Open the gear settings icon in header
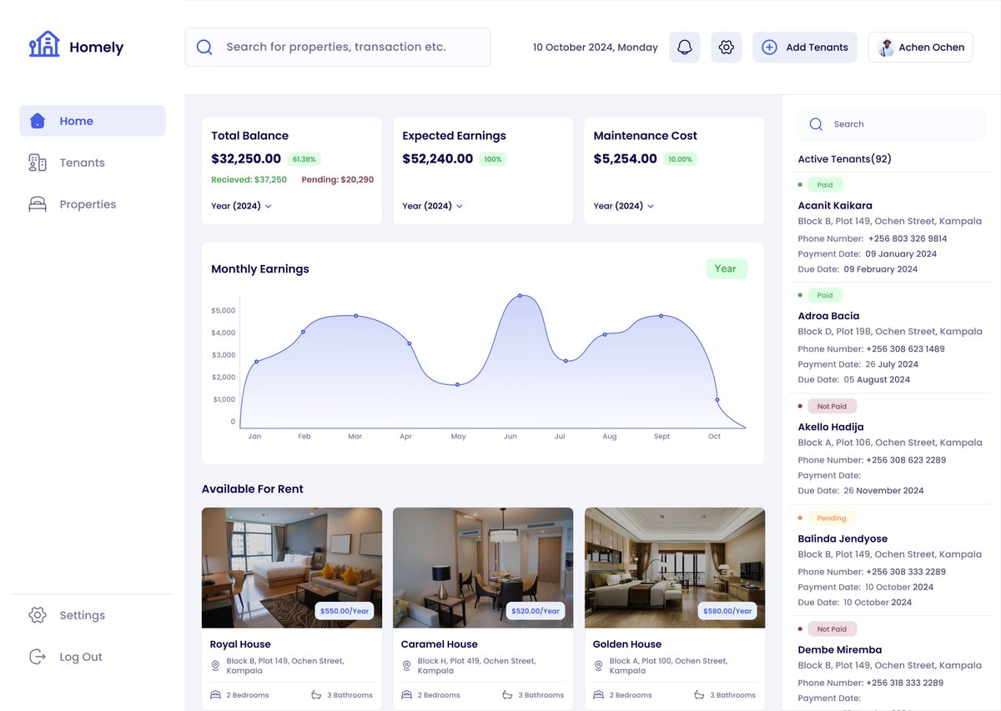This screenshot has width=1001, height=711. 727,48
